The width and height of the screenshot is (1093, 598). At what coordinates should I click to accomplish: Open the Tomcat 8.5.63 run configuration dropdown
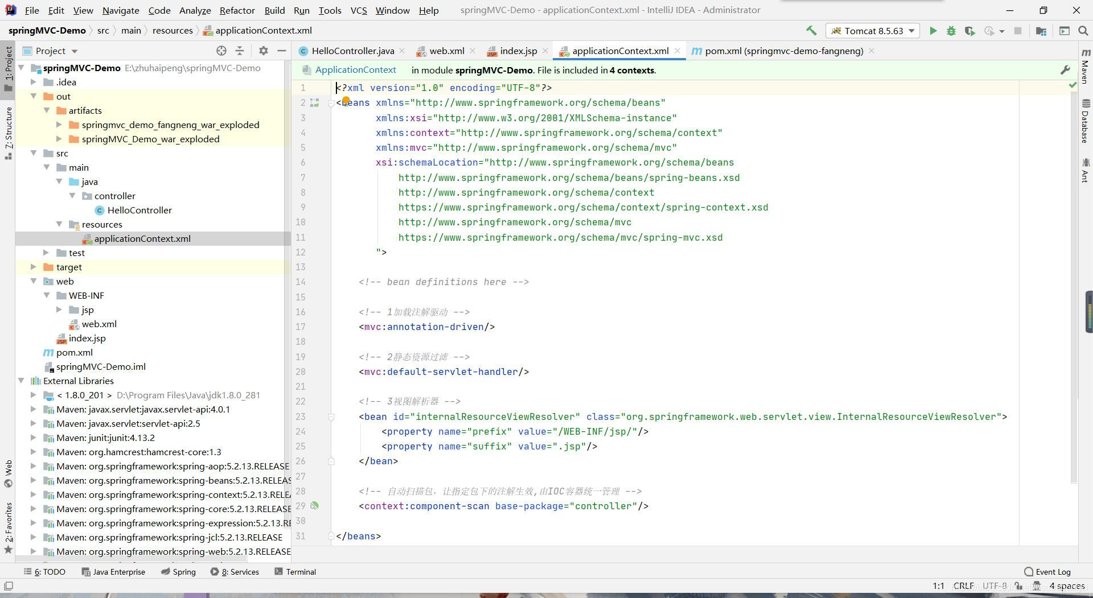tap(872, 31)
